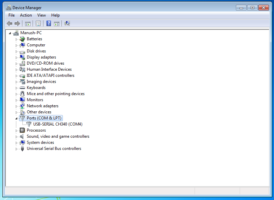Select the Sound, video and game controllers entry
This screenshot has height=200, width=274.
coord(58,136)
